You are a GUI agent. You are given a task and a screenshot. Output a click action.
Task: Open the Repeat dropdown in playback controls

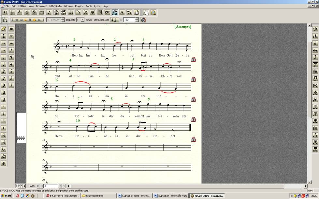[x=82, y=20]
